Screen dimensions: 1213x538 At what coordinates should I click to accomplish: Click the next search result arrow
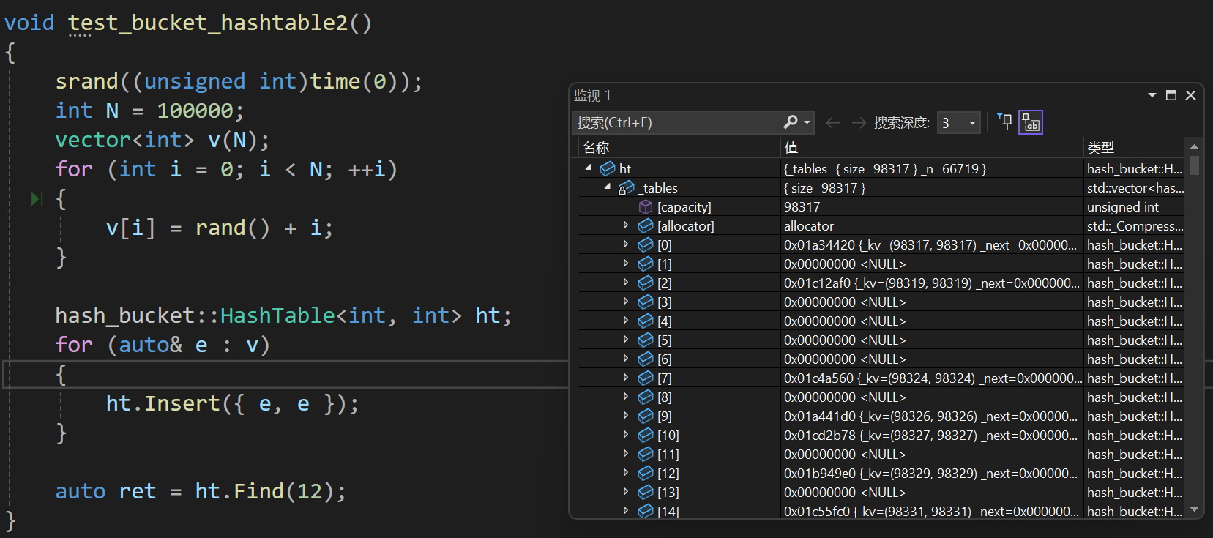pos(859,123)
